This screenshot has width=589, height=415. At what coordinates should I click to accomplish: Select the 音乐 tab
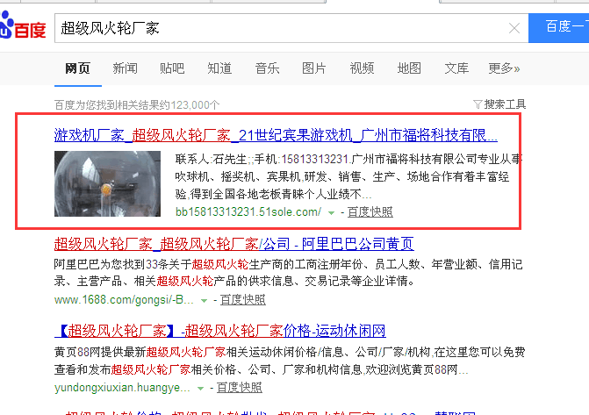pos(267,68)
